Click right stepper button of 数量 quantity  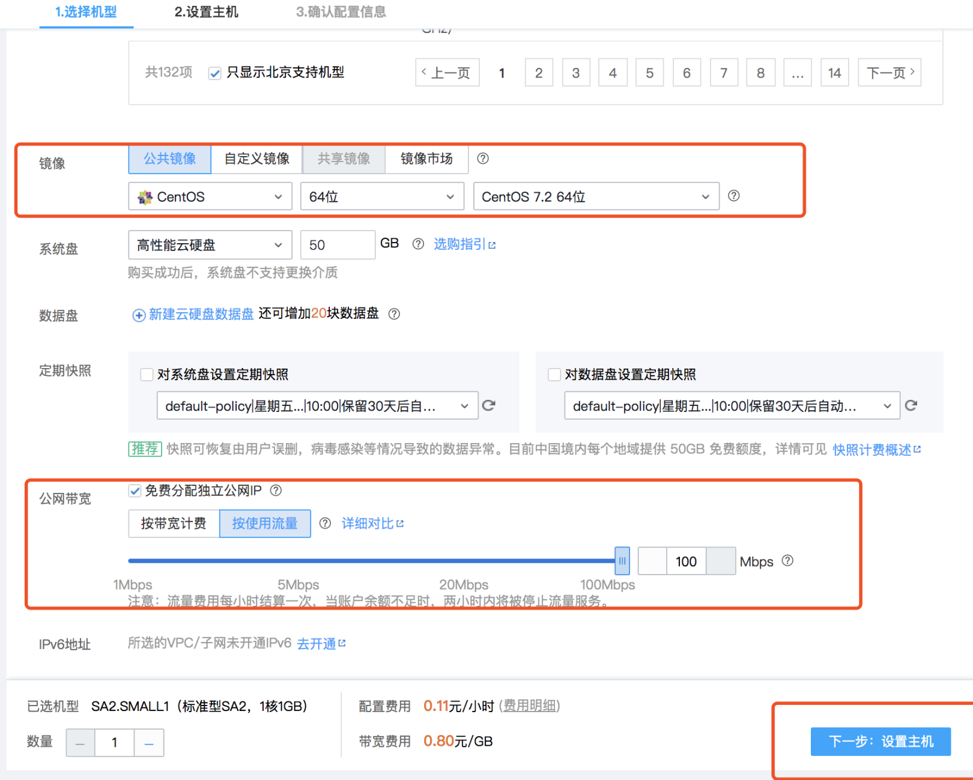point(149,743)
